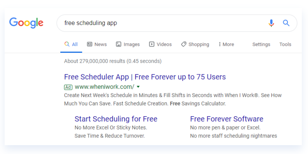Click inside the search query box
The image size is (308, 154).
tap(163, 23)
